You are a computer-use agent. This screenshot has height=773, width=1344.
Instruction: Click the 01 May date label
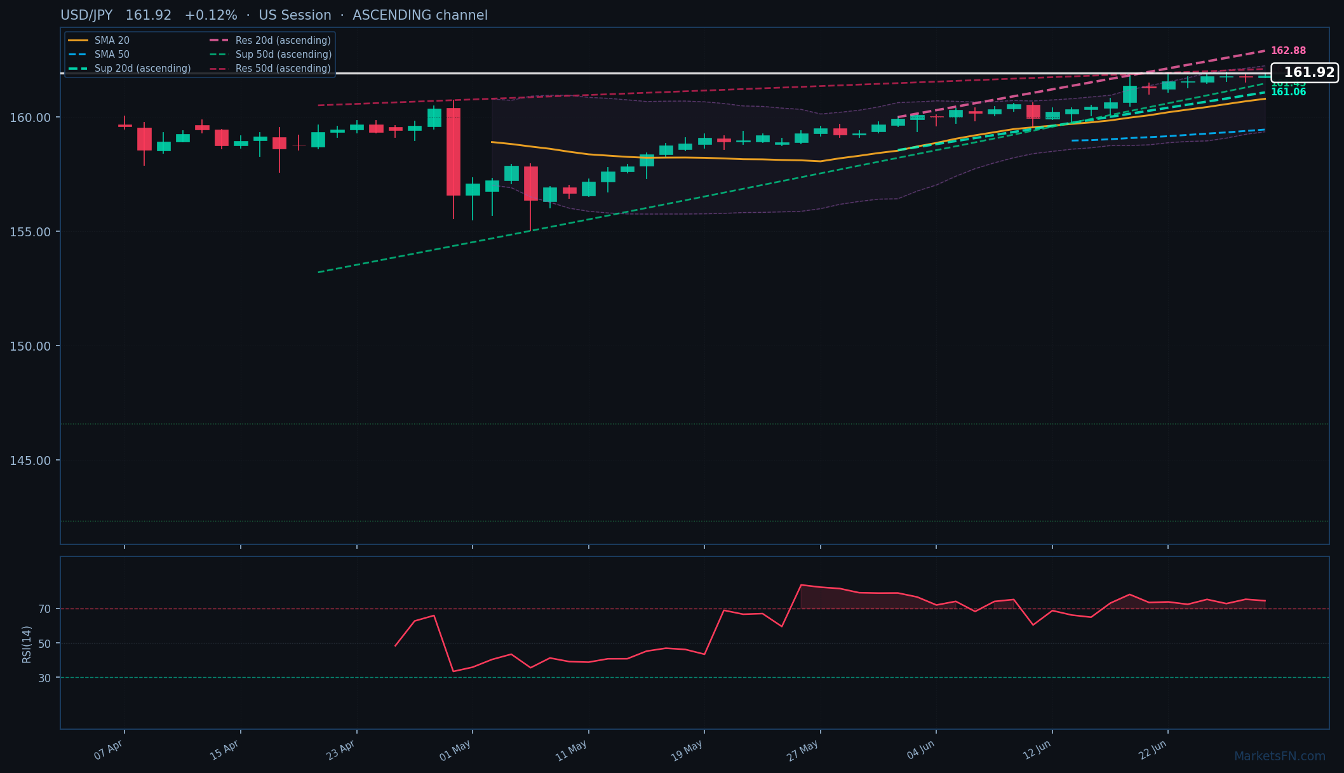[x=455, y=750]
